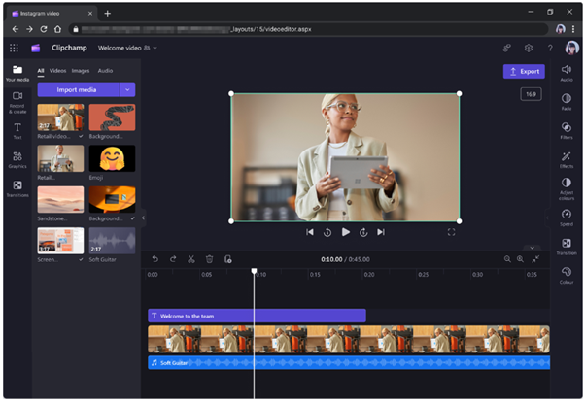Rewind five seconds

pyautogui.click(x=327, y=232)
